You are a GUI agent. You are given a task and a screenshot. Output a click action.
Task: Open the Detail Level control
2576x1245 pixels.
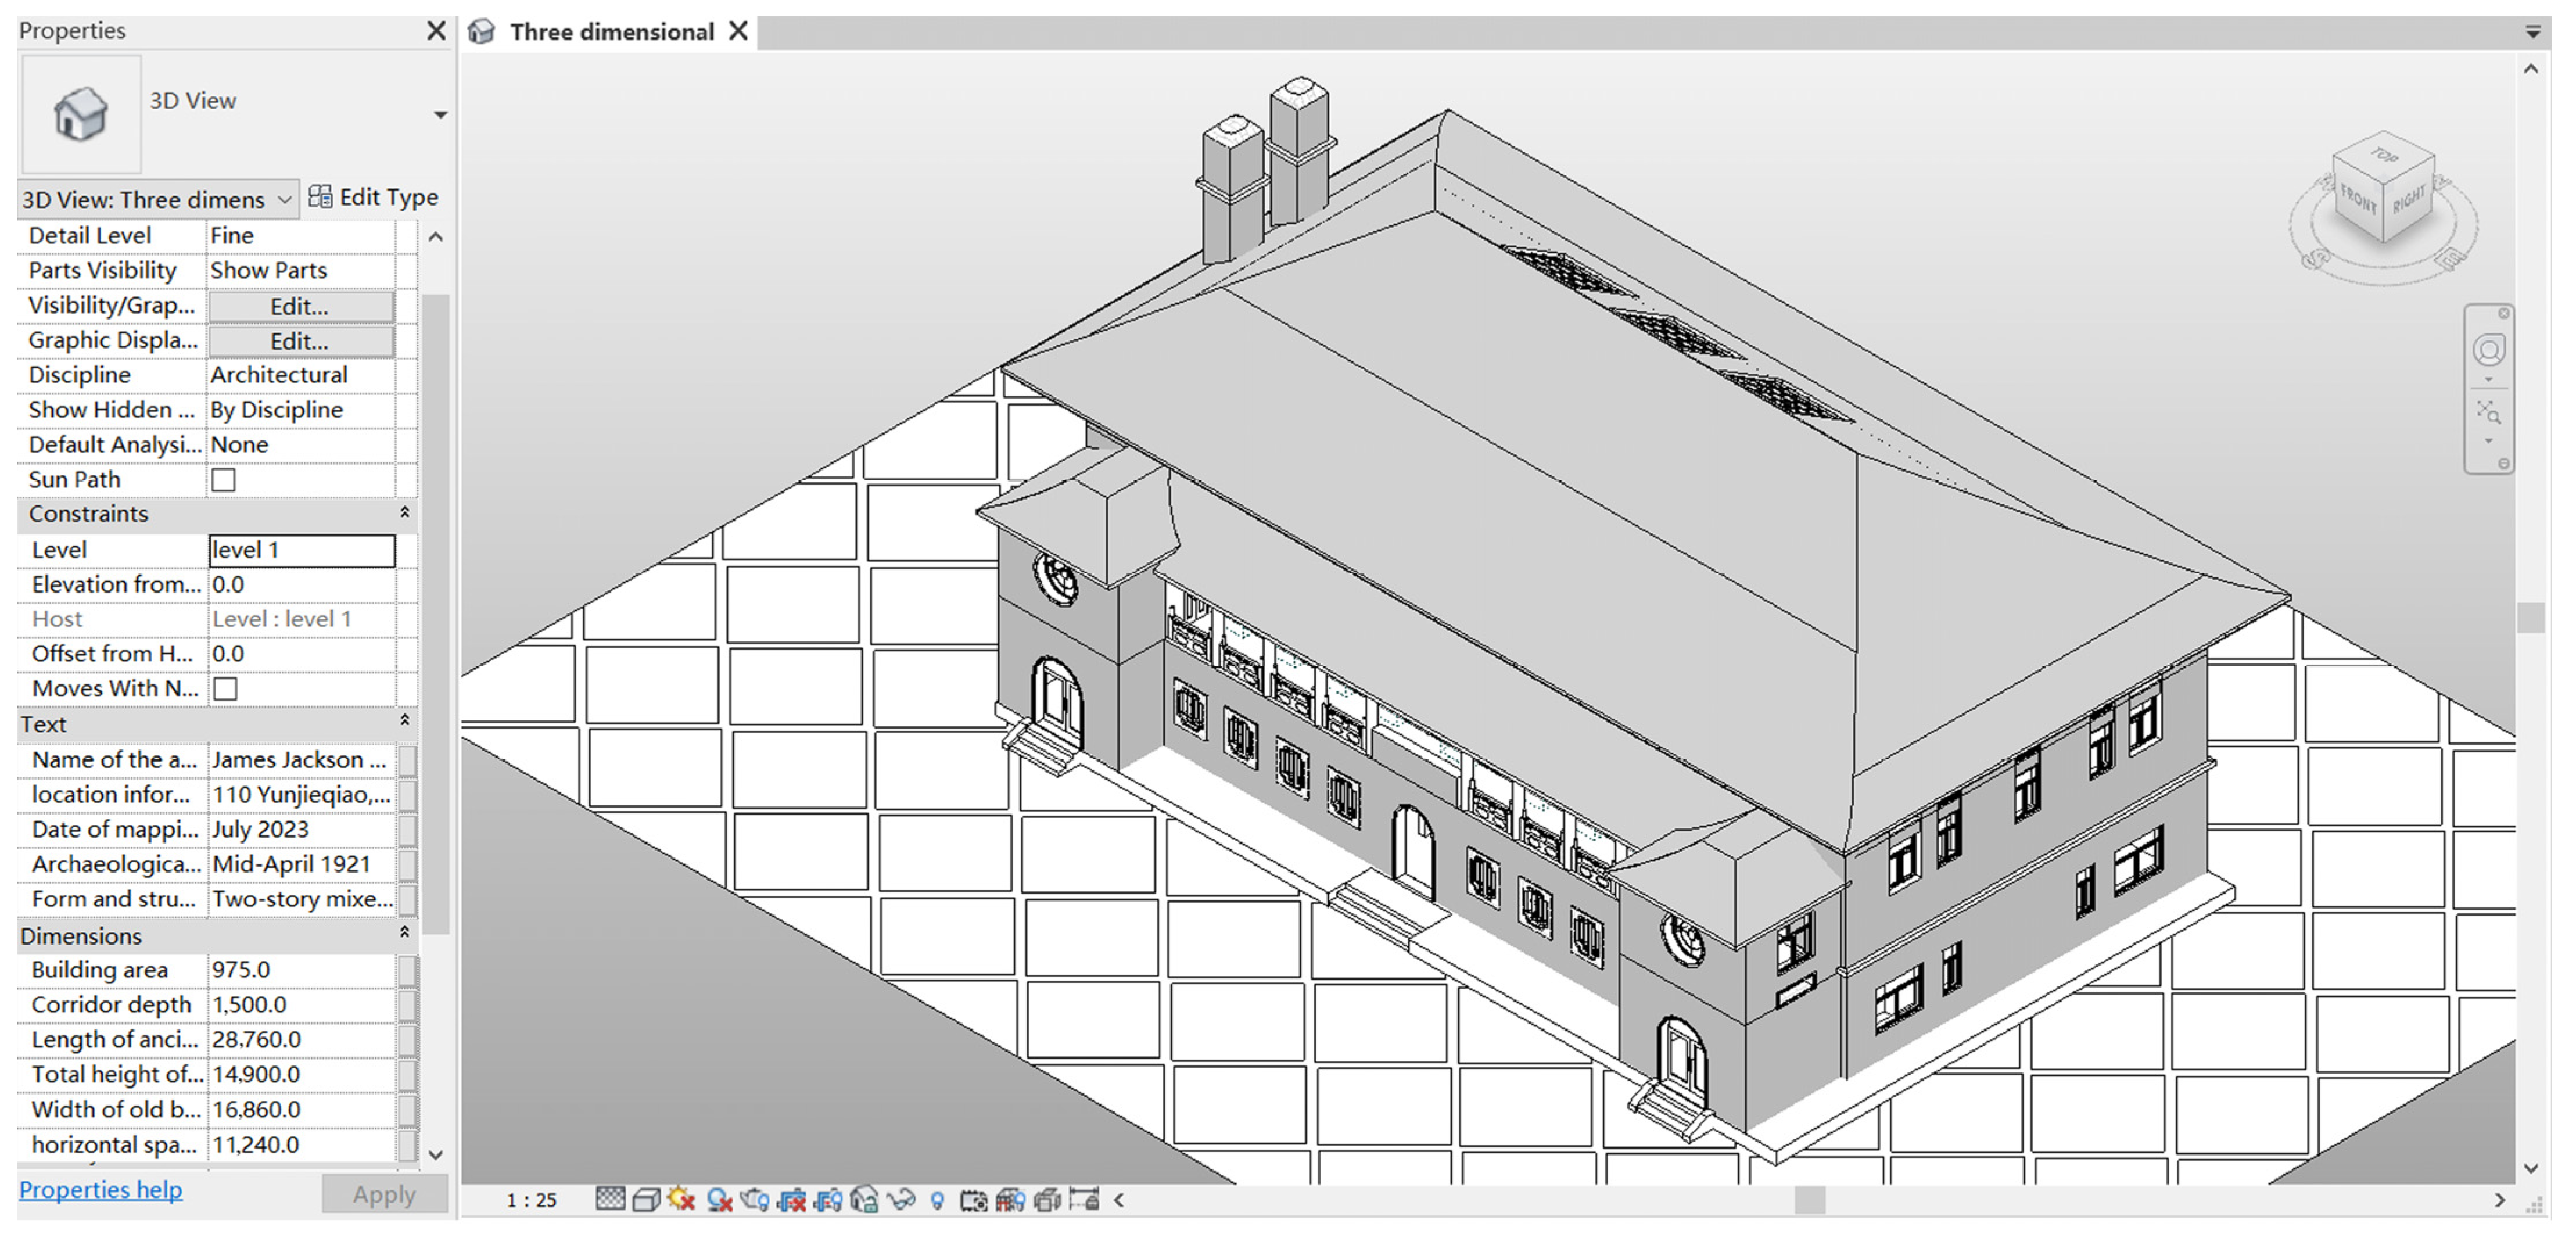click(x=610, y=1199)
